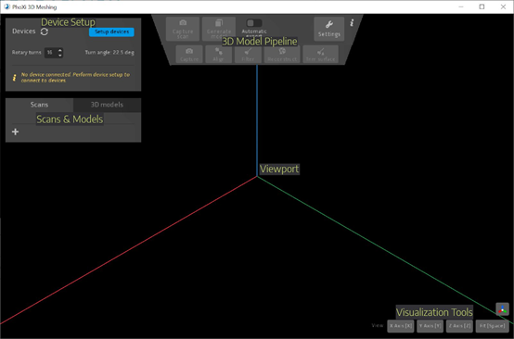Click the Generate model icon
514x339 pixels.
pos(219,22)
